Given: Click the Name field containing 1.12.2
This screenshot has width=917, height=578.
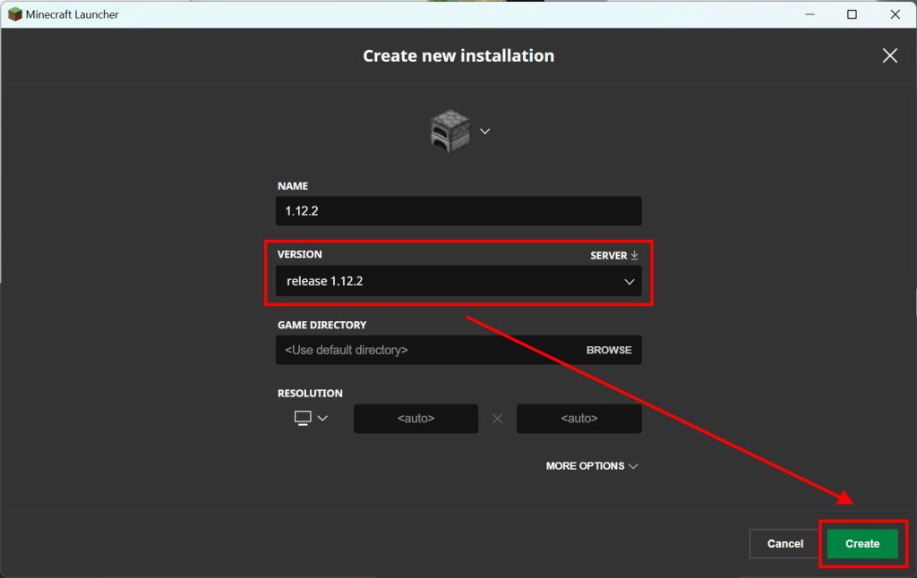Looking at the screenshot, I should [x=458, y=211].
